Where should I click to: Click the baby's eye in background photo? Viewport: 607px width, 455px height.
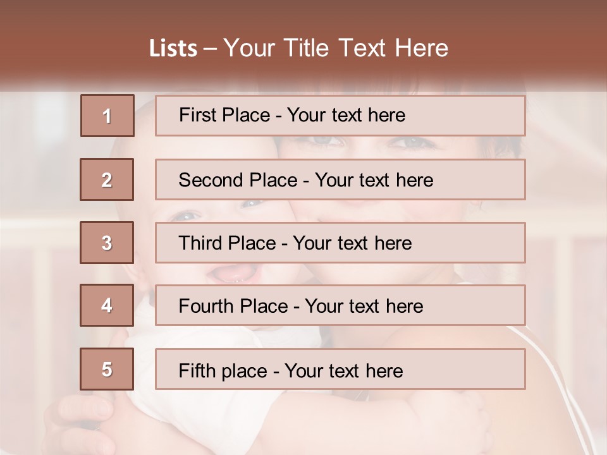(252, 204)
